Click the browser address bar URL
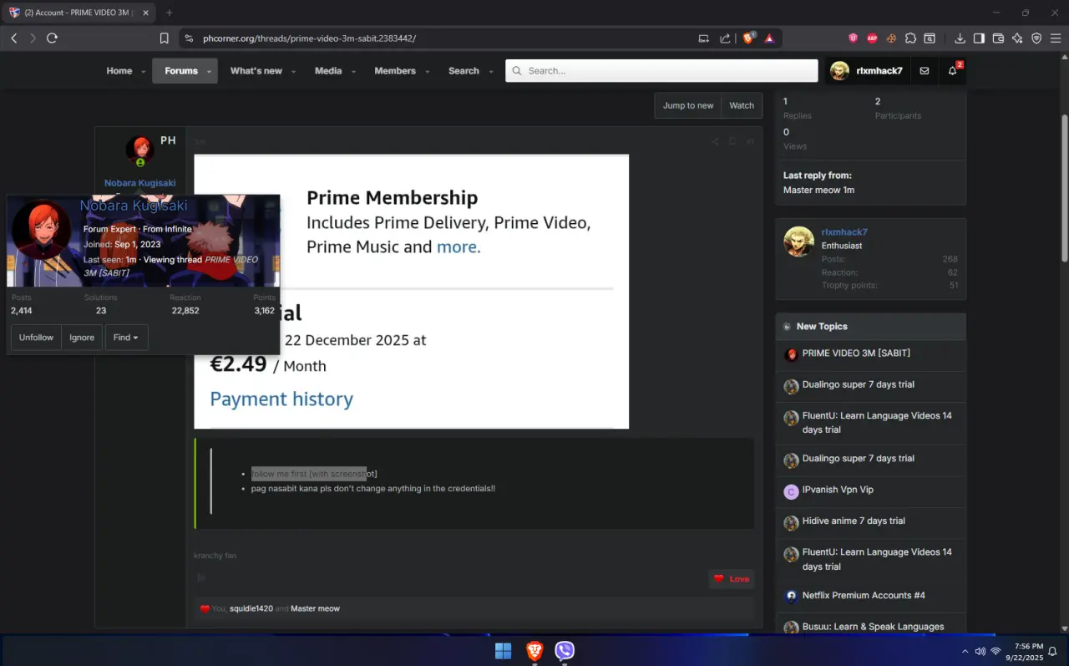 (x=309, y=38)
